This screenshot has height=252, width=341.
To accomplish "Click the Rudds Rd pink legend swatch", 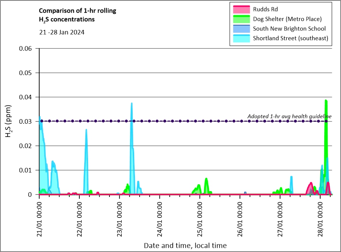I will pyautogui.click(x=240, y=9).
